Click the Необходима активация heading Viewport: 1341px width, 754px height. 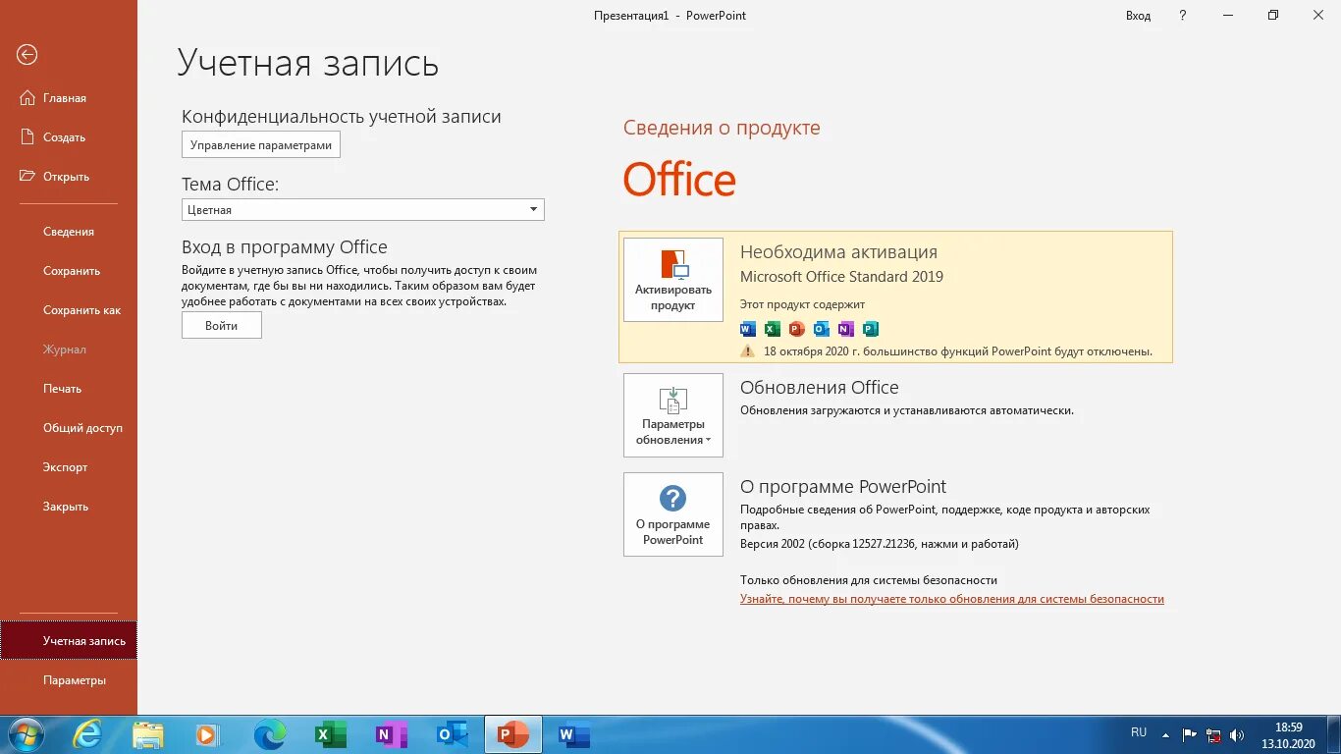838,252
